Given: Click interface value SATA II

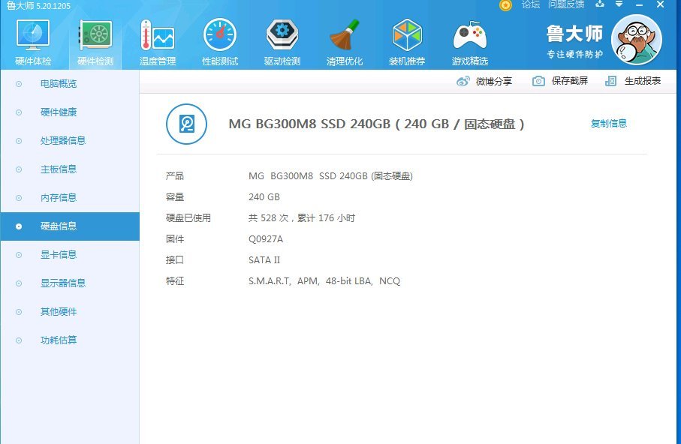Looking at the screenshot, I should coord(264,260).
